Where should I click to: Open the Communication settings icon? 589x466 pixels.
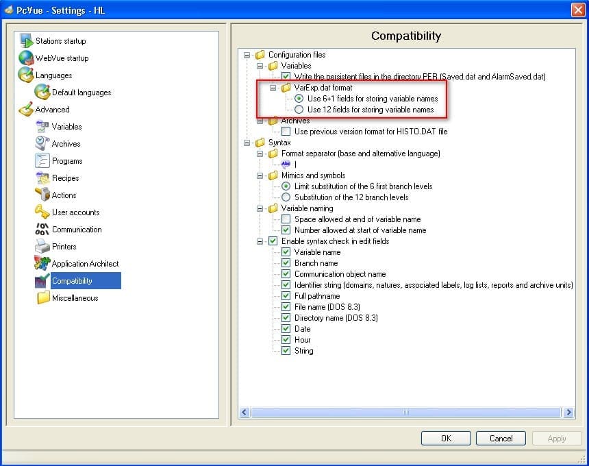(x=41, y=229)
